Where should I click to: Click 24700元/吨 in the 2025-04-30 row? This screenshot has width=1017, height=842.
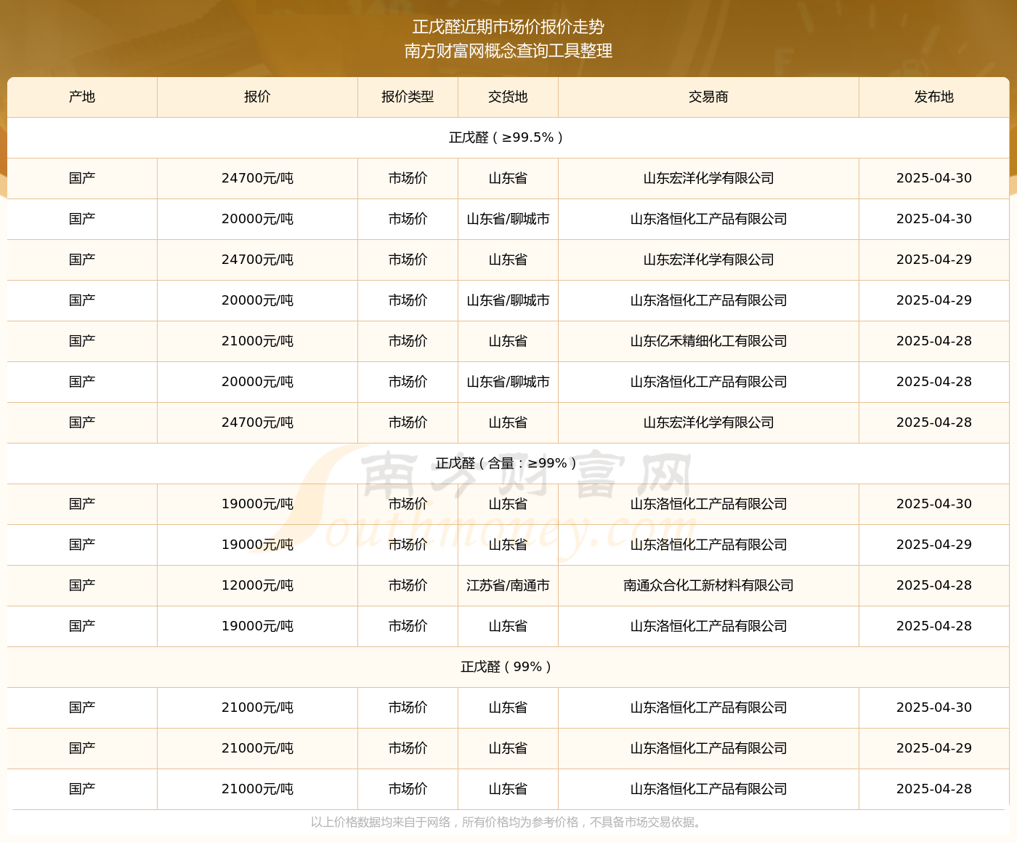257,178
